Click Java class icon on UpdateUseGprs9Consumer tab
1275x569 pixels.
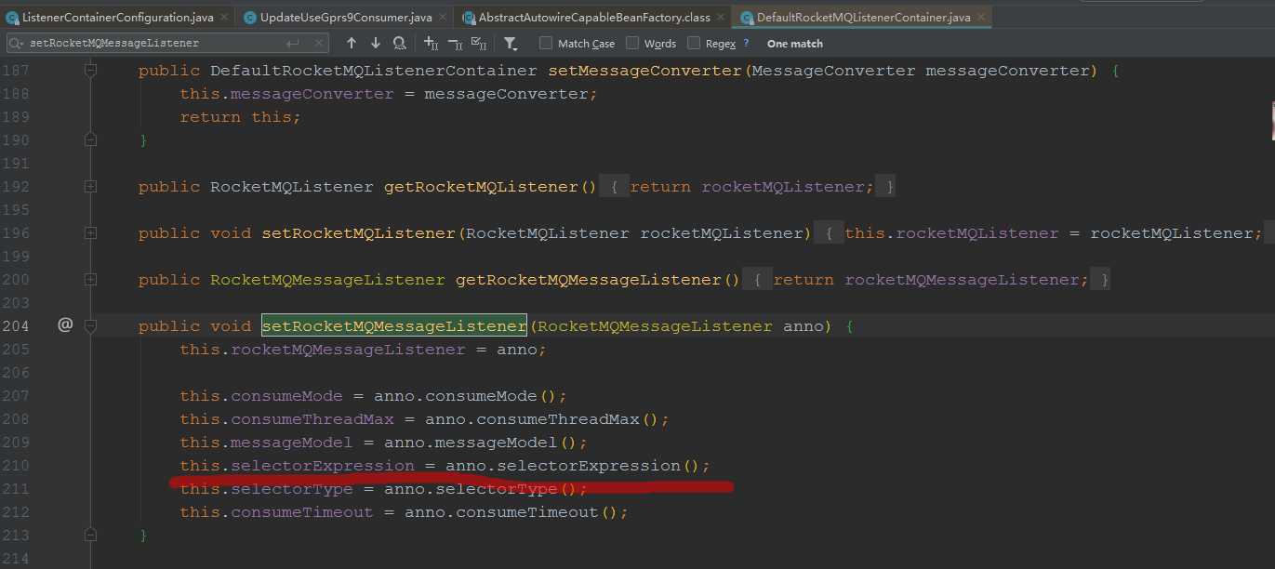pyautogui.click(x=249, y=18)
